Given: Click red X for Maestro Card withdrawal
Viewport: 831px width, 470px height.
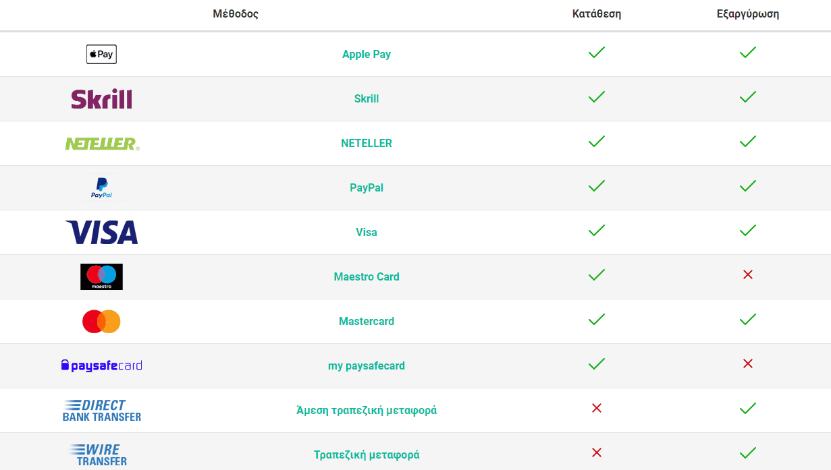Looking at the screenshot, I should pos(747,274).
